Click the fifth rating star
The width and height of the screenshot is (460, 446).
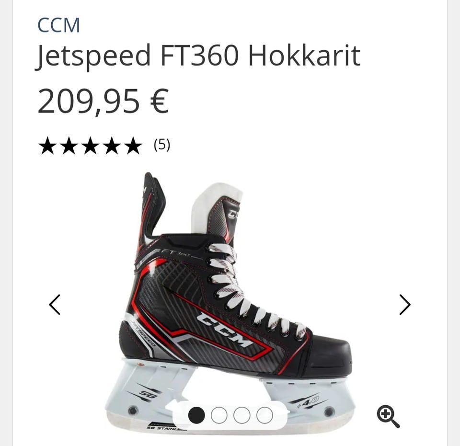[134, 146]
